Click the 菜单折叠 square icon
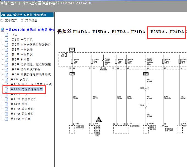This screenshot has width=187, height=167. point(22,20)
